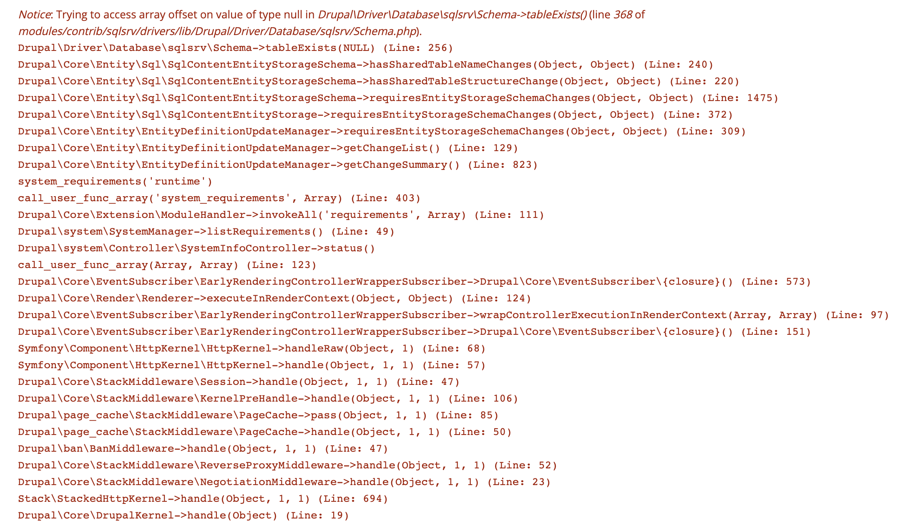Click the hasSharedTableStructureChange trace line
This screenshot has width=900, height=526.
(x=379, y=81)
